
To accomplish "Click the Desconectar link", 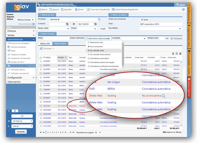I will (x=25, y=24).
